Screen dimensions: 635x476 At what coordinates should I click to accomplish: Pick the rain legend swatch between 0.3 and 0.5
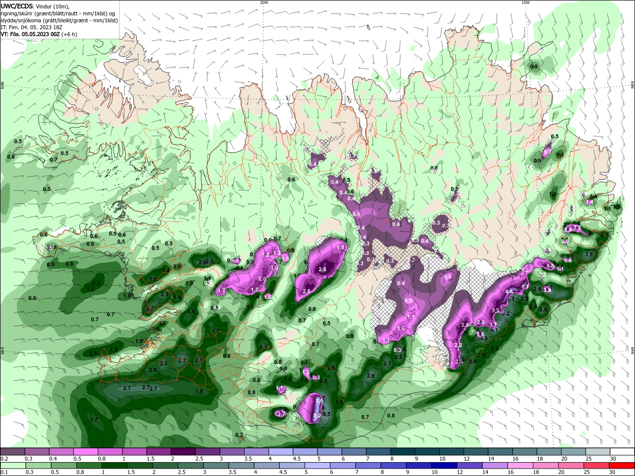coord(38,466)
